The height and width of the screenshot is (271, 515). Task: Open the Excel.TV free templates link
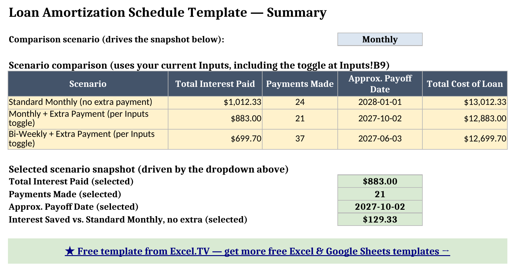click(257, 251)
